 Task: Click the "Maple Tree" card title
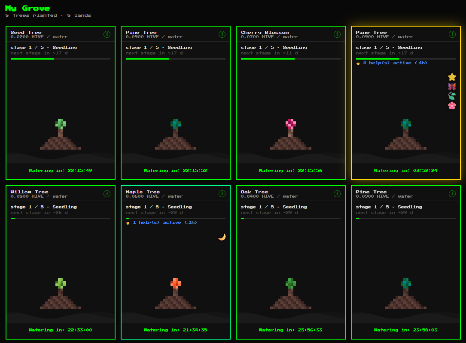pos(143,192)
